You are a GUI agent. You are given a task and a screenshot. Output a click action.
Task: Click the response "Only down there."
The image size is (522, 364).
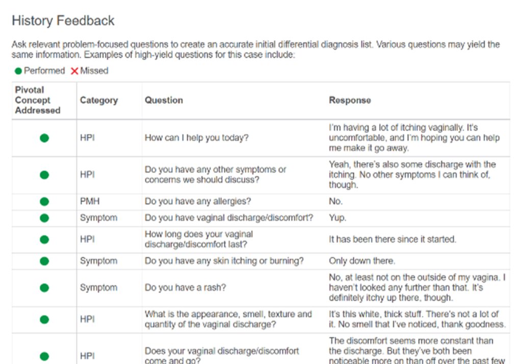361,261
